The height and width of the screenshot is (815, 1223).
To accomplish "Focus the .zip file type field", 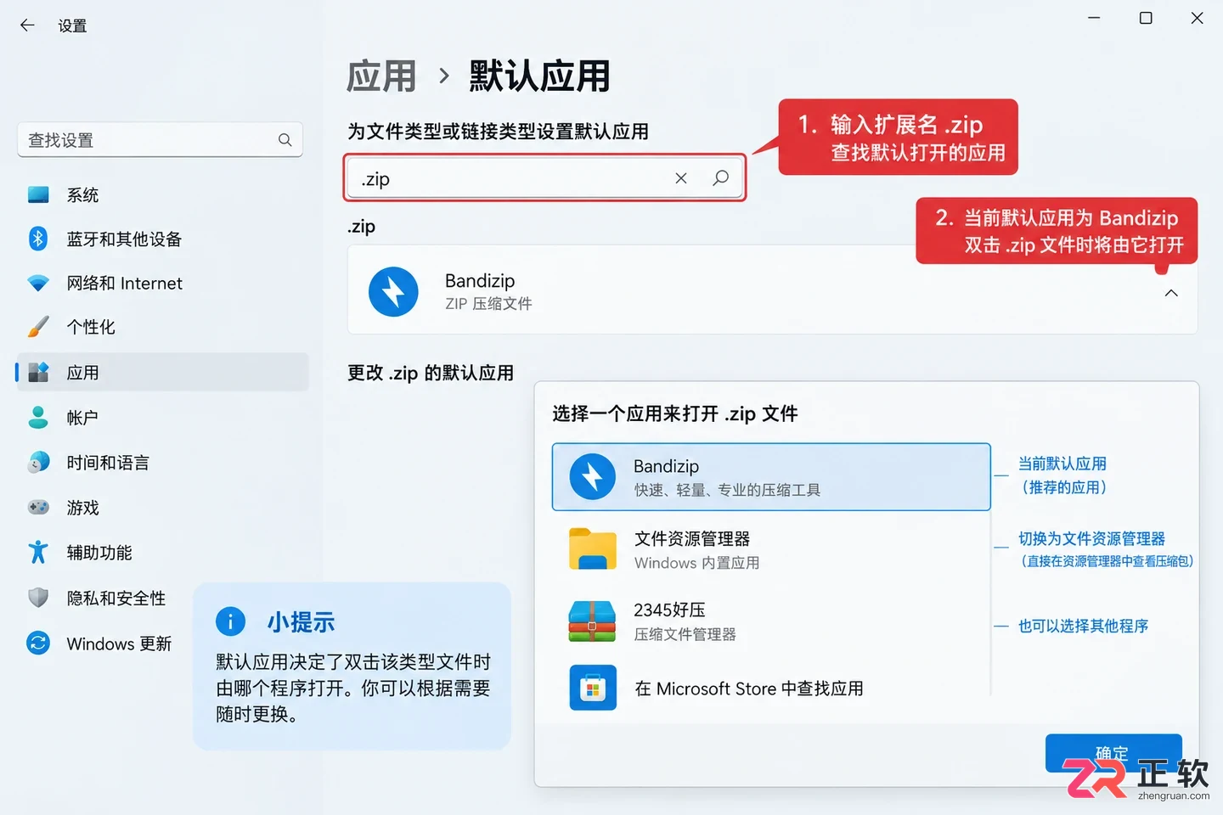I will 544,178.
